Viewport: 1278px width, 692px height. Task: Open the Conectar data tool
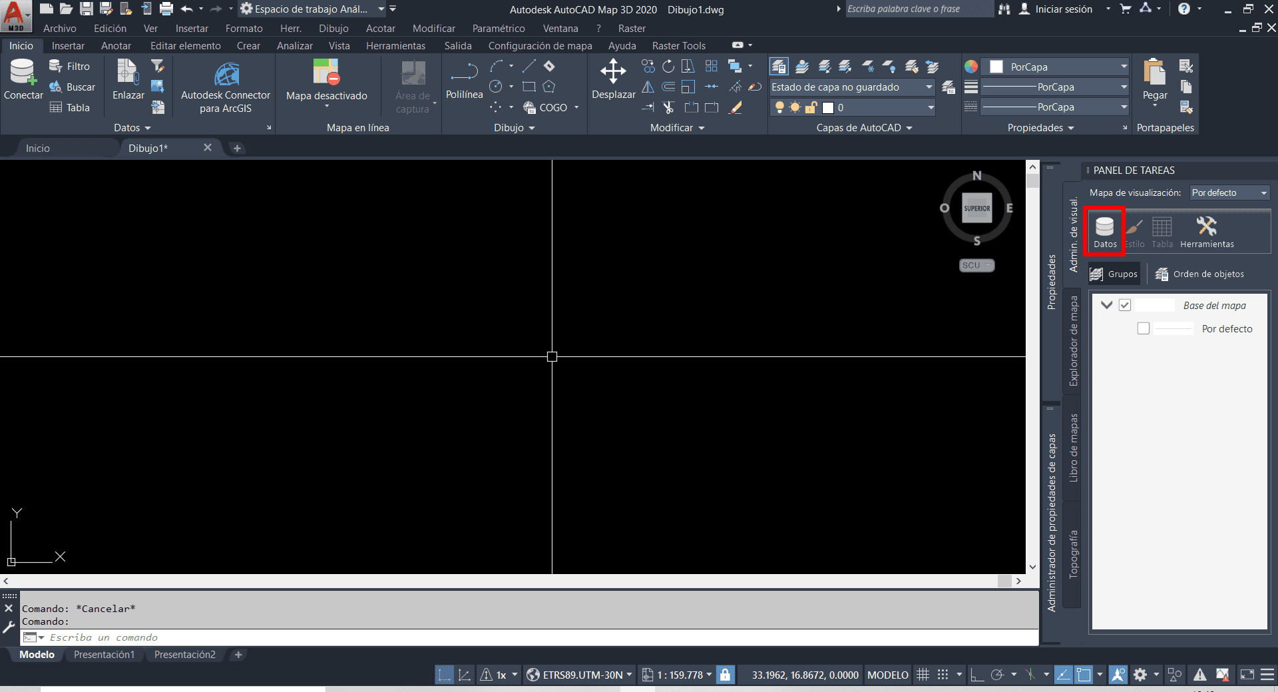click(23, 80)
